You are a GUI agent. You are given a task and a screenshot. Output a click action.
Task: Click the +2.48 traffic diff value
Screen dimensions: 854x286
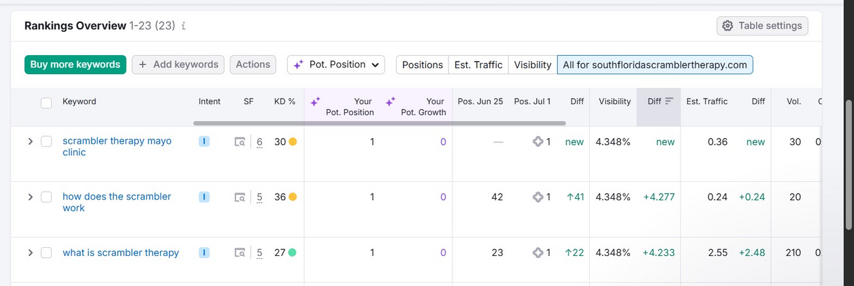pyautogui.click(x=752, y=253)
